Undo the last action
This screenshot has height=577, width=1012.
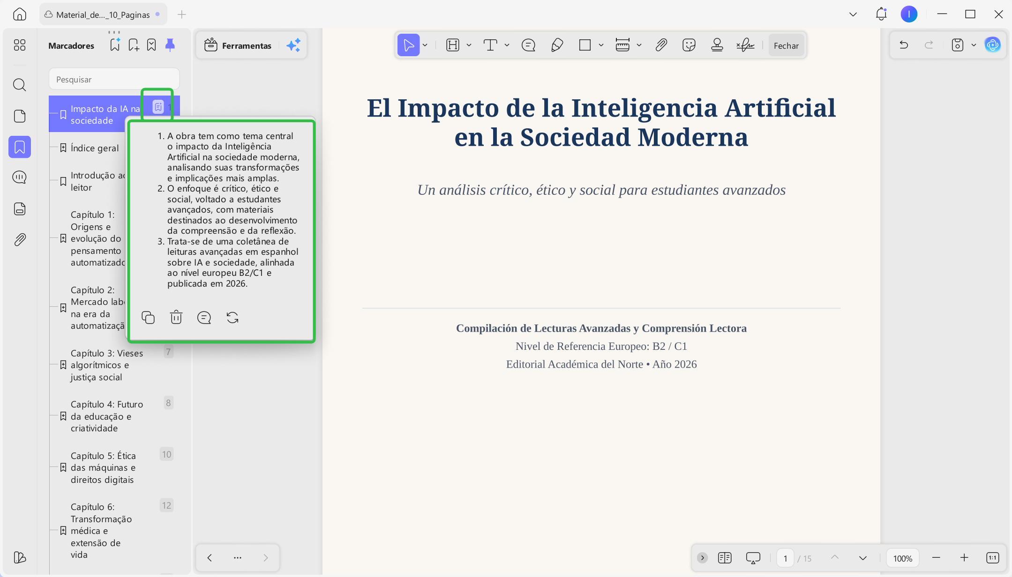click(x=904, y=45)
